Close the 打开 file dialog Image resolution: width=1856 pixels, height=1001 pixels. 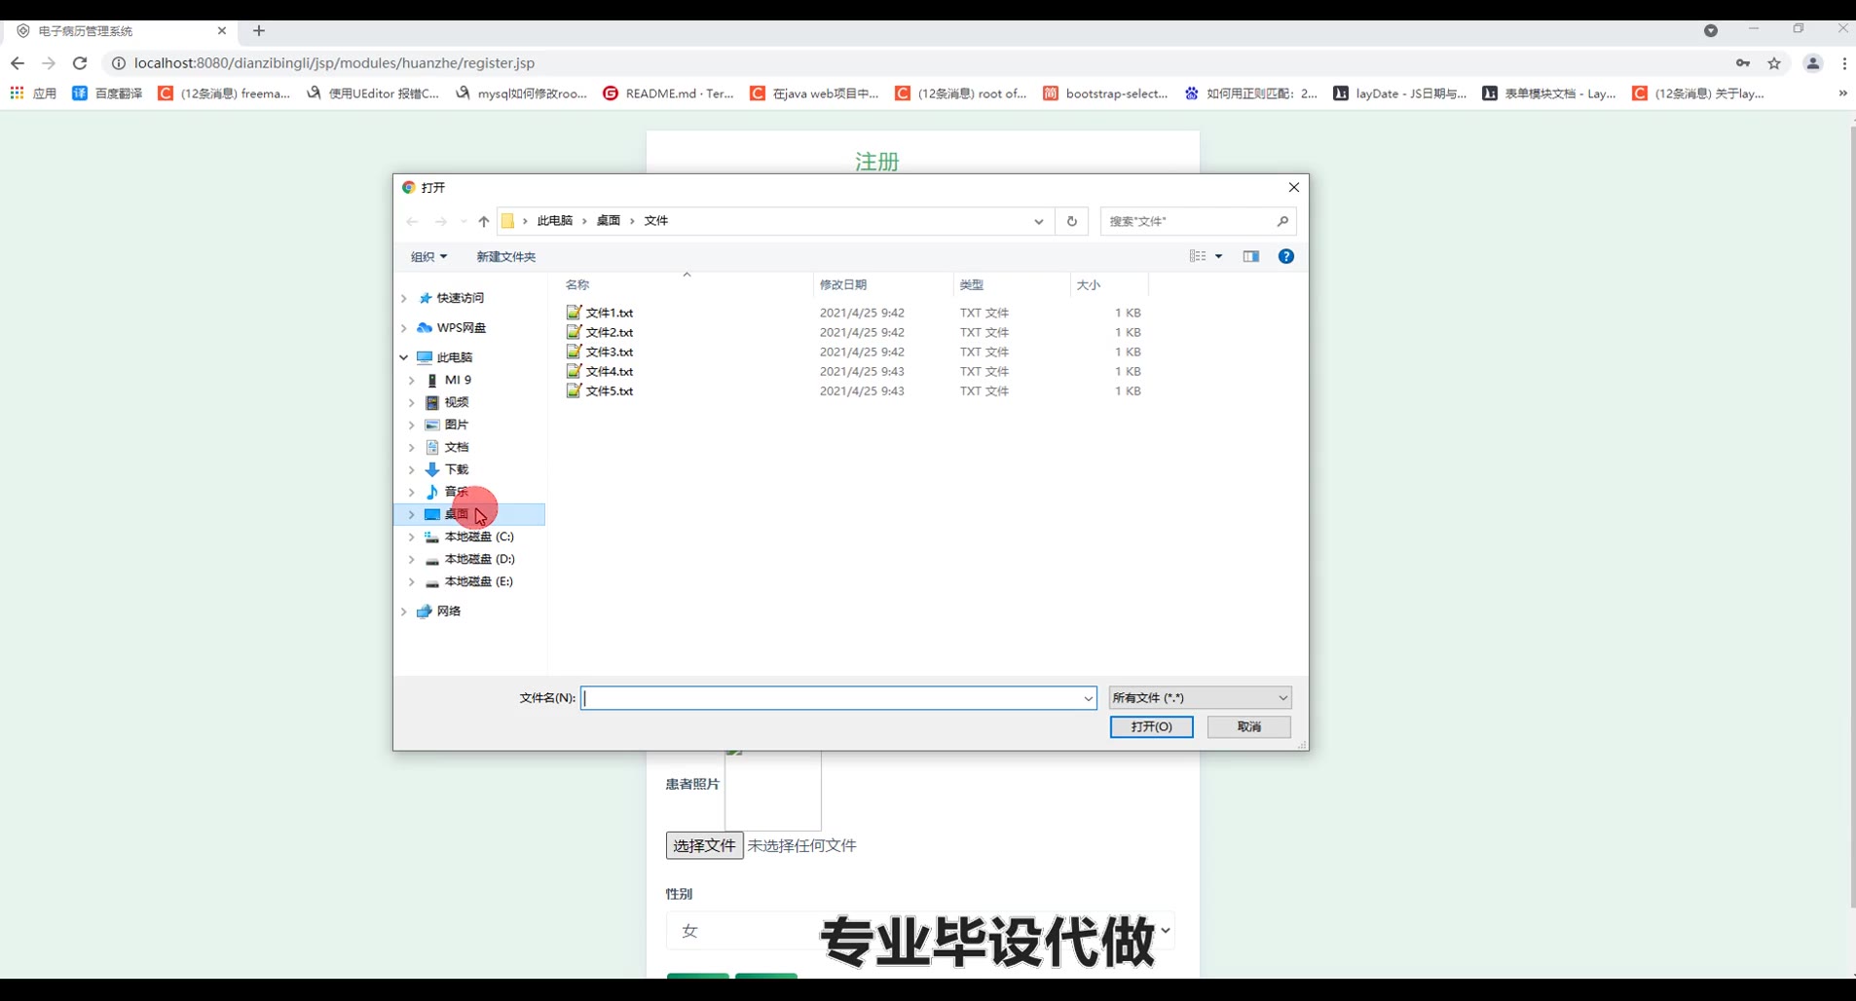point(1293,187)
